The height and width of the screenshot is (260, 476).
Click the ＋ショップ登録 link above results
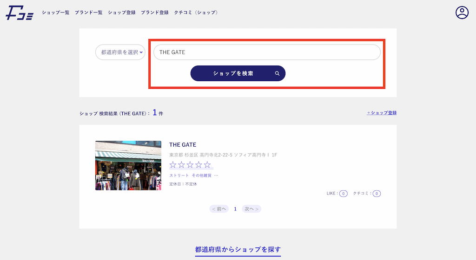tap(381, 113)
